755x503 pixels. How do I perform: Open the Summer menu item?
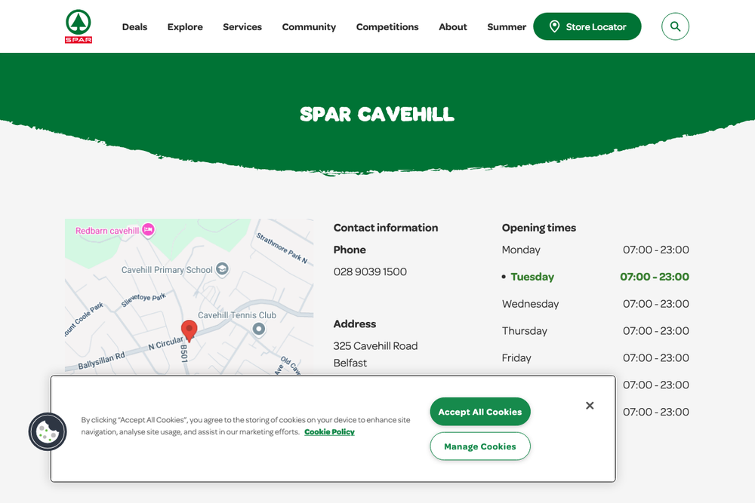click(x=507, y=27)
